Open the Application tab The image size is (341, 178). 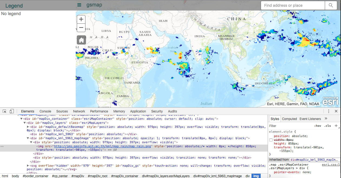(x=138, y=111)
